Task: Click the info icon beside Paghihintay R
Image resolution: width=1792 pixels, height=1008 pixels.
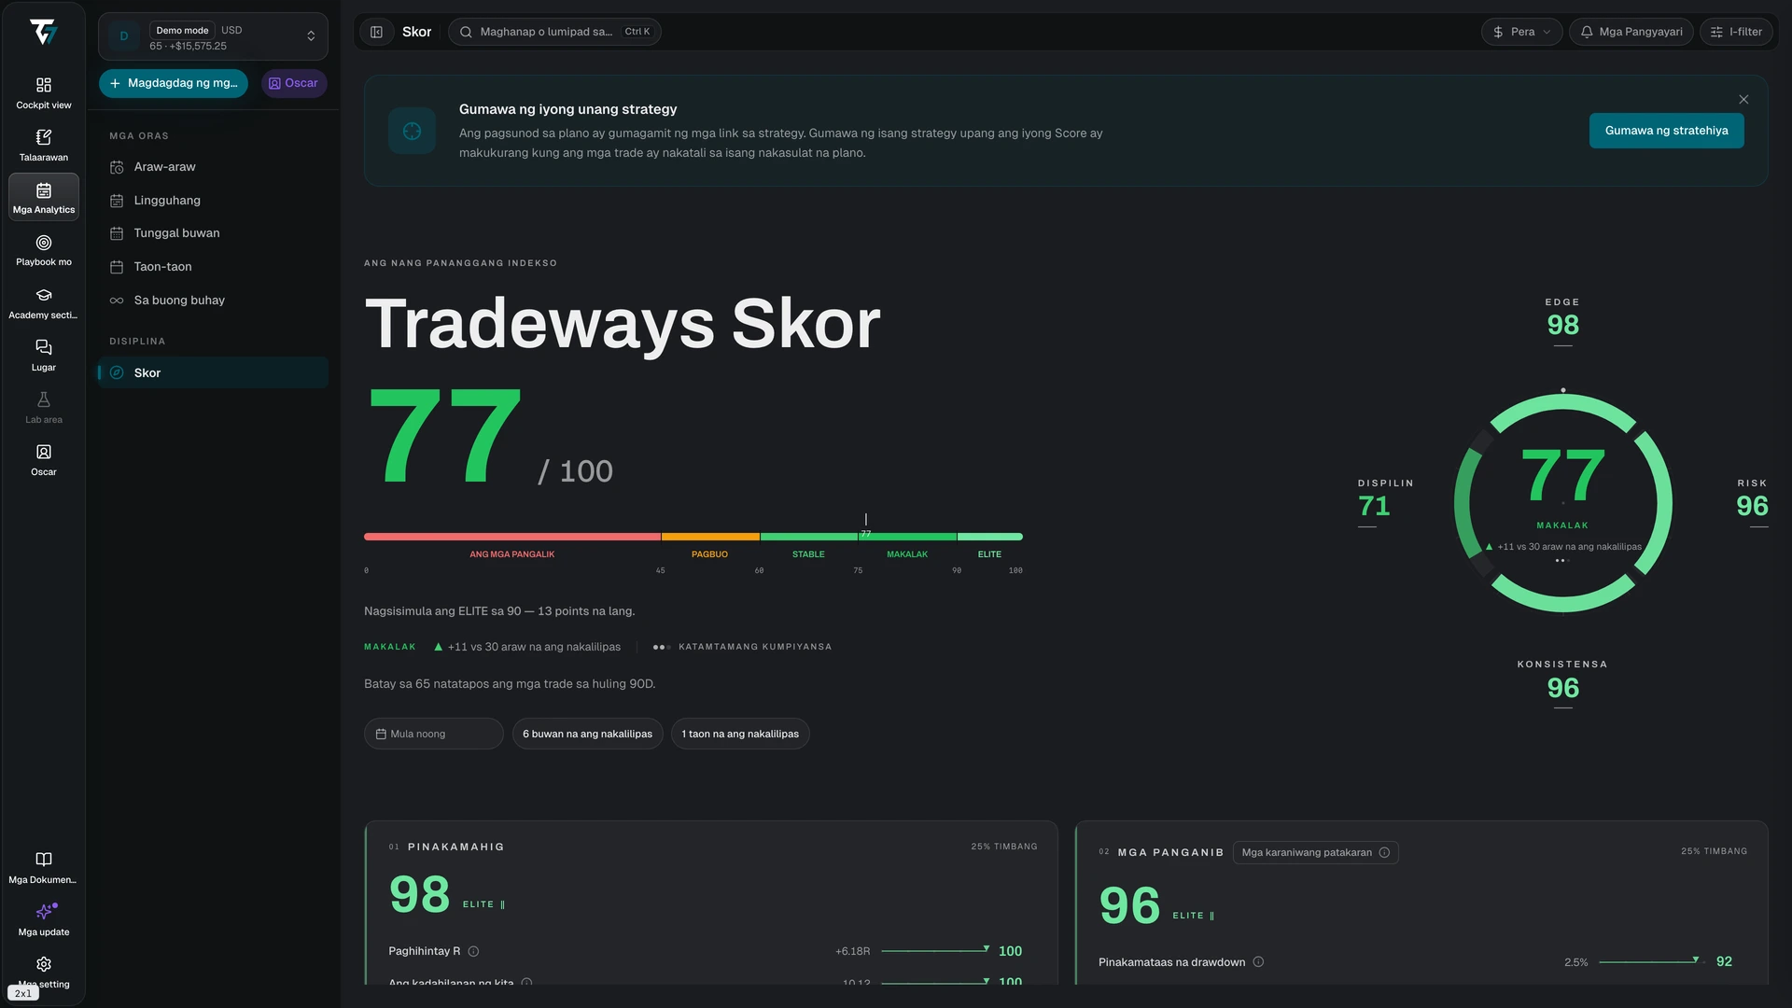Action: click(473, 951)
